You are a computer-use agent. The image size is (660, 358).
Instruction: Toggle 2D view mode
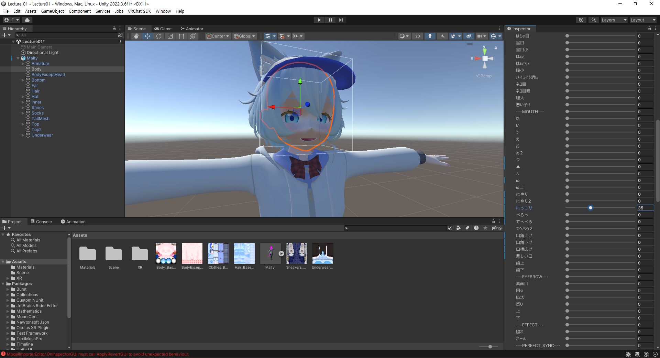[418, 36]
